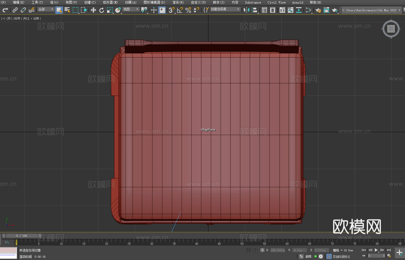
Task: Go to start of animation
Action: click(x=364, y=250)
